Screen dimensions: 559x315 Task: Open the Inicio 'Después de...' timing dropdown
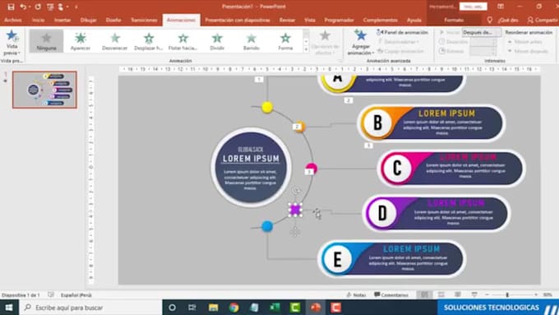481,32
